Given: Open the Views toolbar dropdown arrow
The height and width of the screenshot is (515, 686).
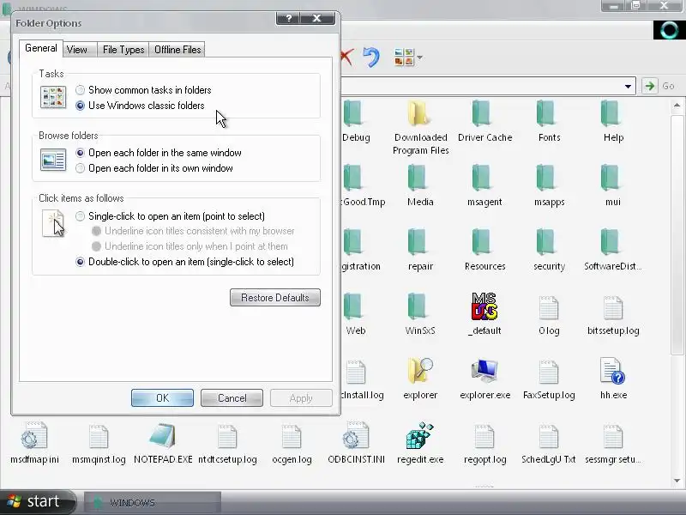Looking at the screenshot, I should (420, 58).
